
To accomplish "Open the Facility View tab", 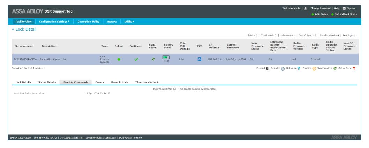I will (23, 22).
